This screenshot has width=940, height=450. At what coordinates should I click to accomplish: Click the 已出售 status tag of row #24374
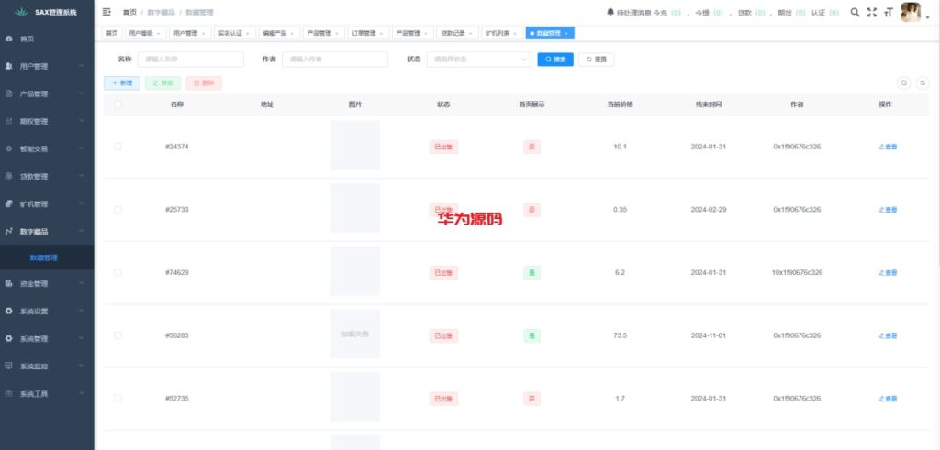(x=443, y=147)
